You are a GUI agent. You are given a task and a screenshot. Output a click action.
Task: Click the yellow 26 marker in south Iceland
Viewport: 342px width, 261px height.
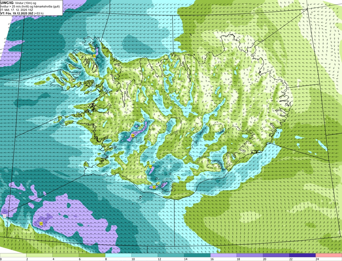point(150,167)
